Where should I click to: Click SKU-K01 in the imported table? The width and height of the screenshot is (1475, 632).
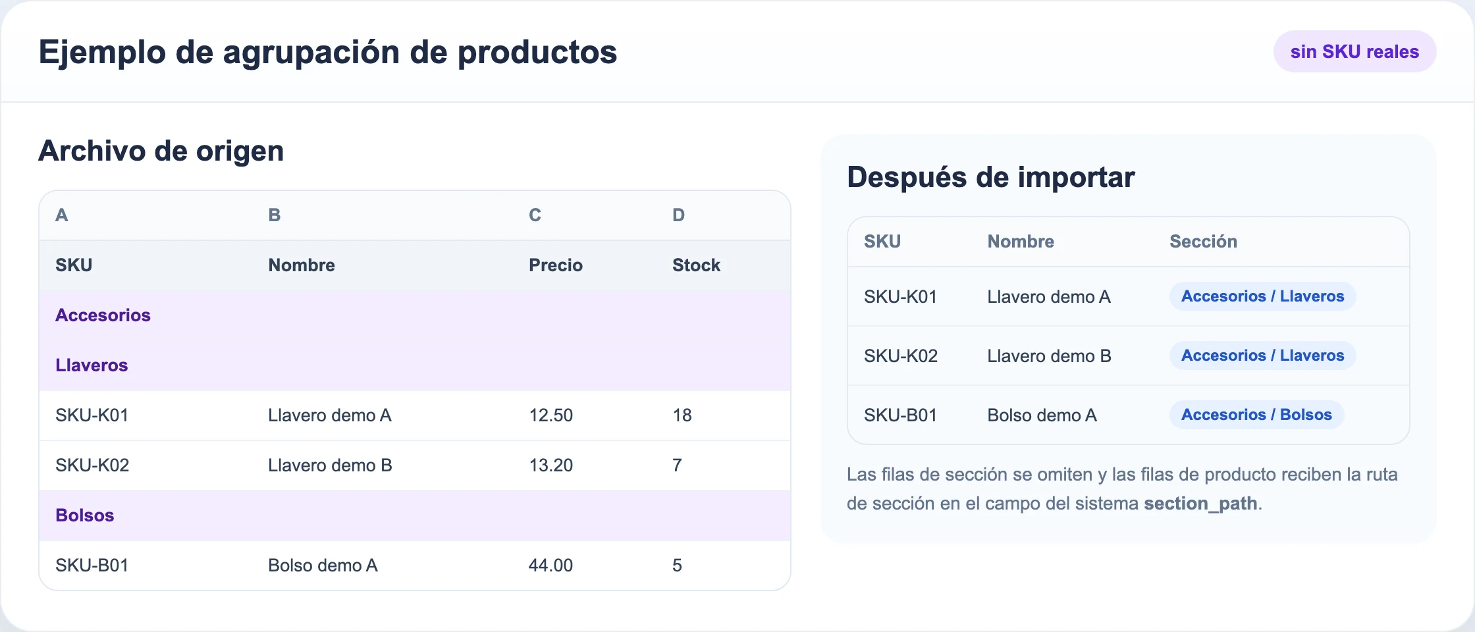click(x=900, y=297)
